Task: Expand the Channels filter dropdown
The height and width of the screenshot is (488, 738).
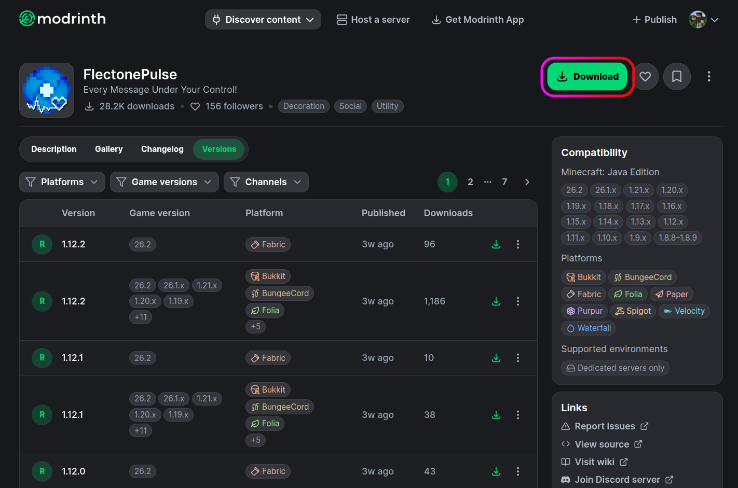Action: tap(266, 182)
